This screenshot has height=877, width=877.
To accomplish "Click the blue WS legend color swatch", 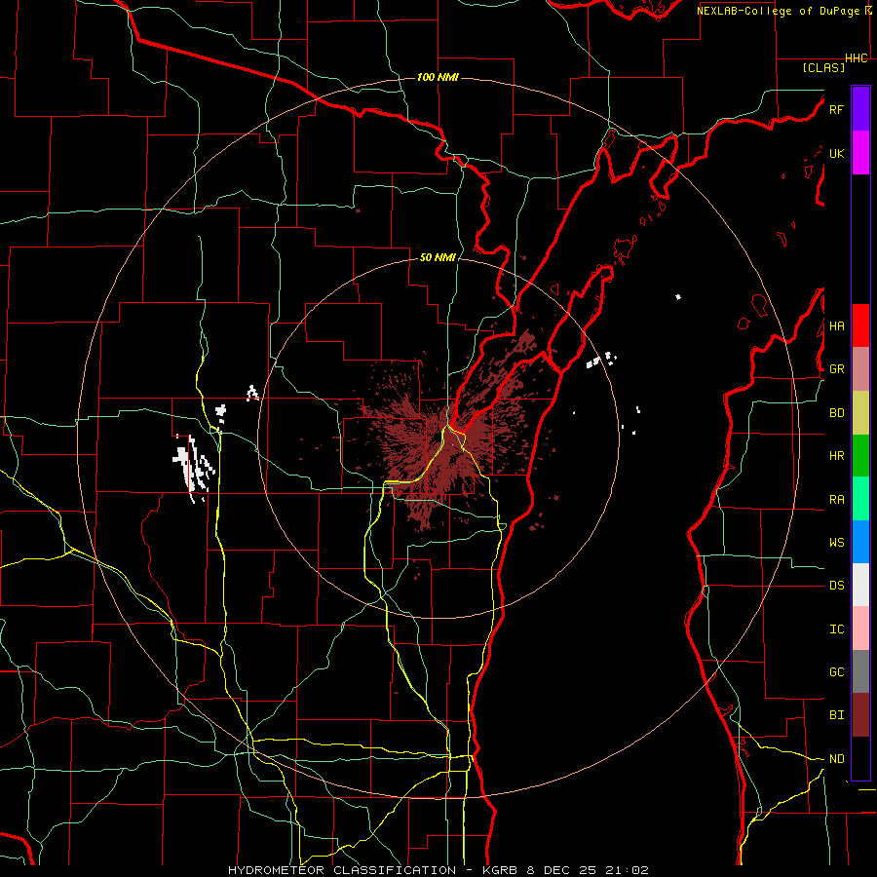I will [860, 542].
